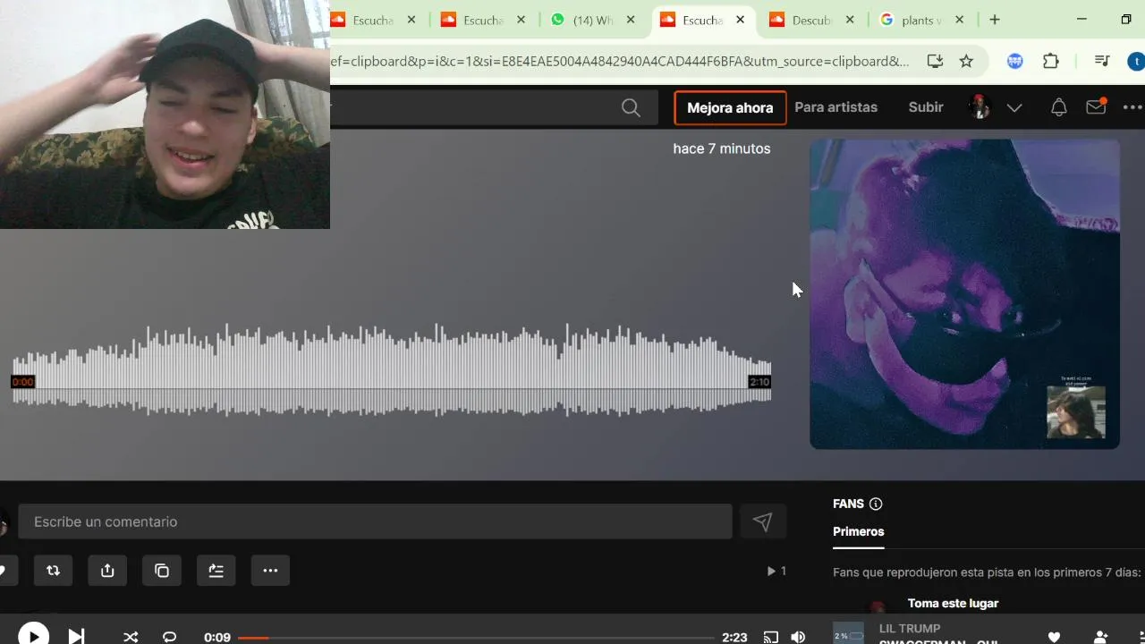Play the current track in the player bar
The height and width of the screenshot is (644, 1145).
click(33, 636)
